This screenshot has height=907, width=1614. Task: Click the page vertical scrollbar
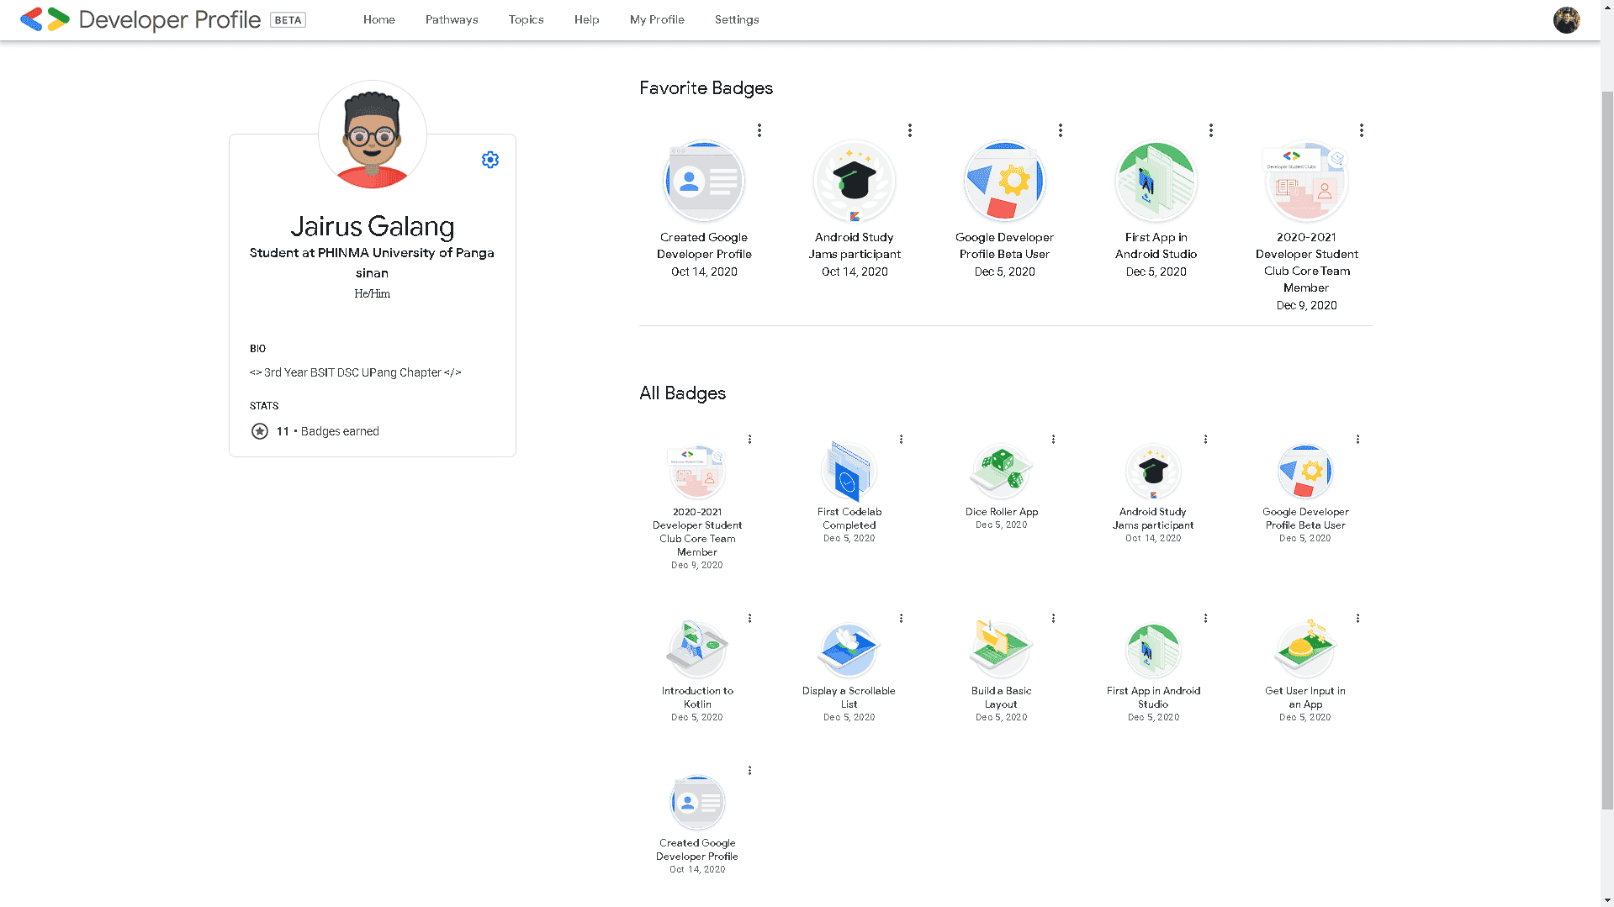point(1606,446)
